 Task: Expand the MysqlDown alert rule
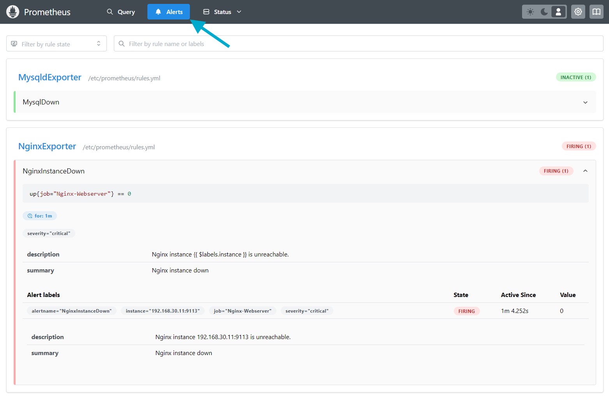coord(585,102)
